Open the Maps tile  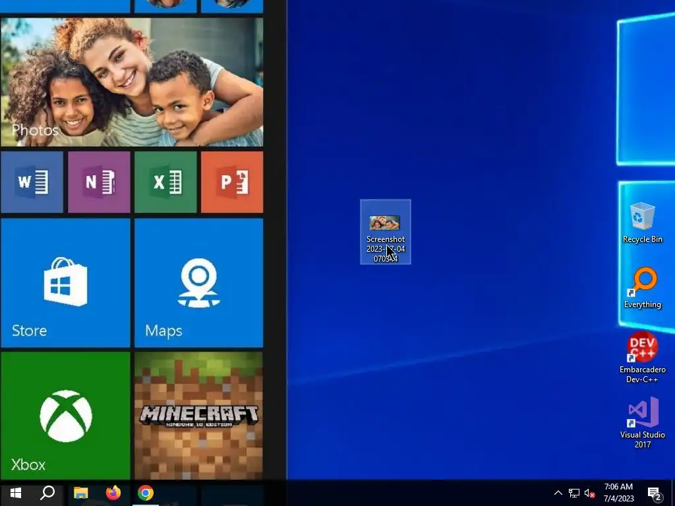click(199, 283)
